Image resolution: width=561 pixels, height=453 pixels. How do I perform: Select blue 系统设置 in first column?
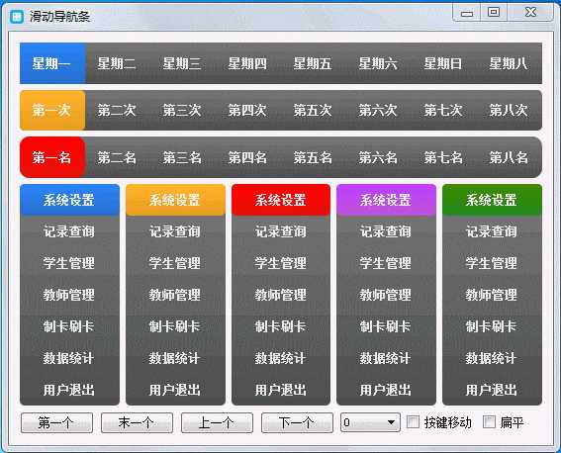tap(70, 200)
